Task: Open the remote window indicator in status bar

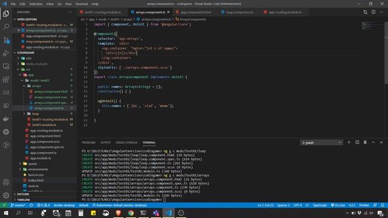Action: pyautogui.click(x=4, y=205)
